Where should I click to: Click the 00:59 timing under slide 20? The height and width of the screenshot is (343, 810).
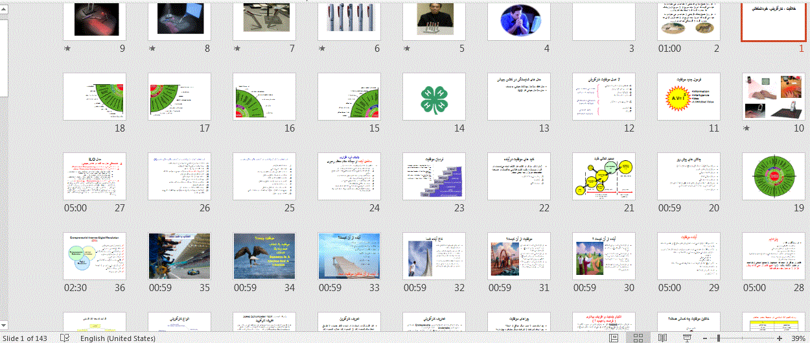pos(670,208)
